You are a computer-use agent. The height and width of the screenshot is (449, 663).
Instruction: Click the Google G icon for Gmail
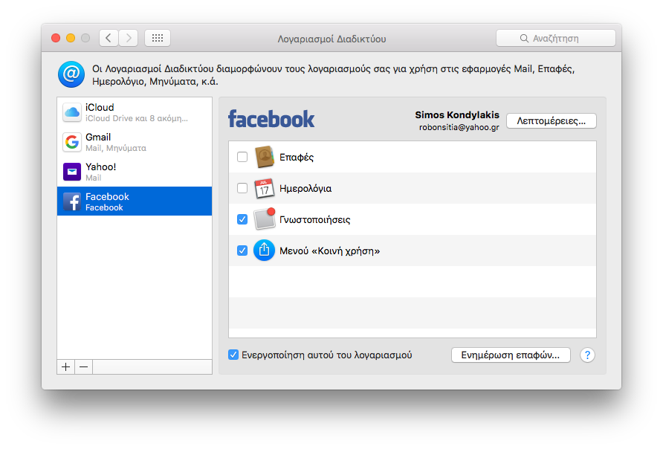pyautogui.click(x=72, y=142)
